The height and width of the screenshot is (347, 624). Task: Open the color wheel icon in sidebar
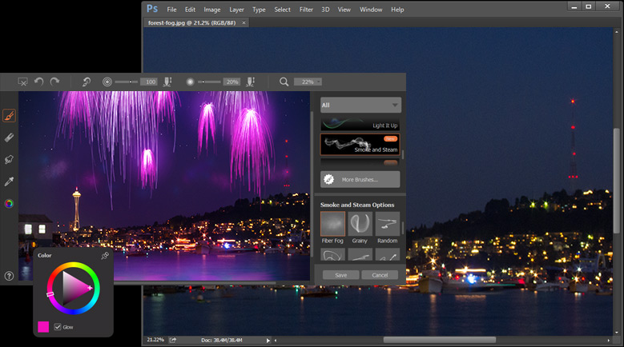(x=9, y=204)
